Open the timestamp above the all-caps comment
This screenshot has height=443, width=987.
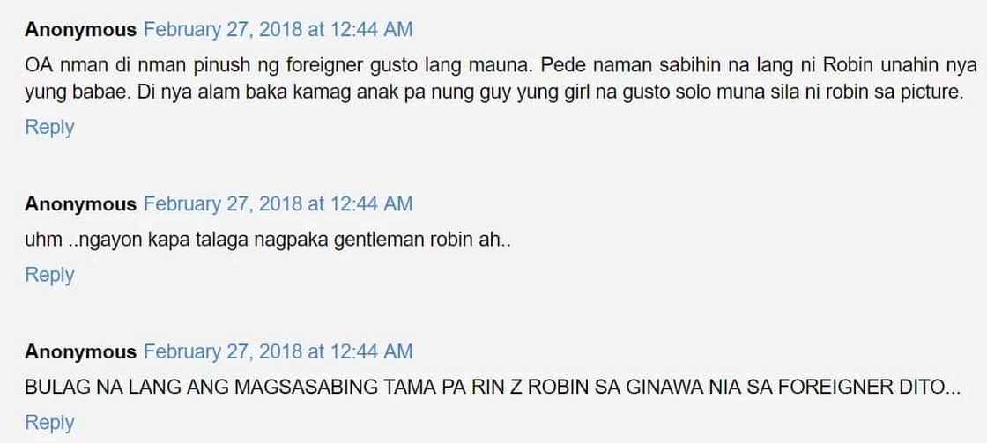pos(278,351)
